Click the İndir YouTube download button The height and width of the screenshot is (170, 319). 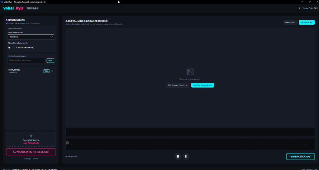click(50, 61)
